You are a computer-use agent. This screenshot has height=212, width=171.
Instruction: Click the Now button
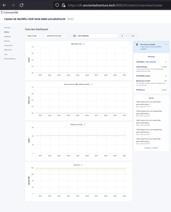click(133, 36)
